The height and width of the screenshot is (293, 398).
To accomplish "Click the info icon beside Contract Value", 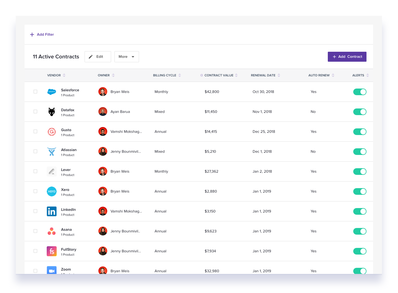I will [x=202, y=75].
